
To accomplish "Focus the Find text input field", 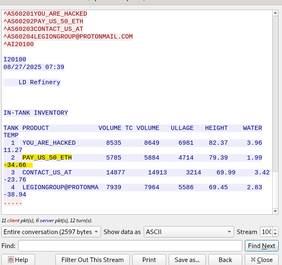I will 130,246.
